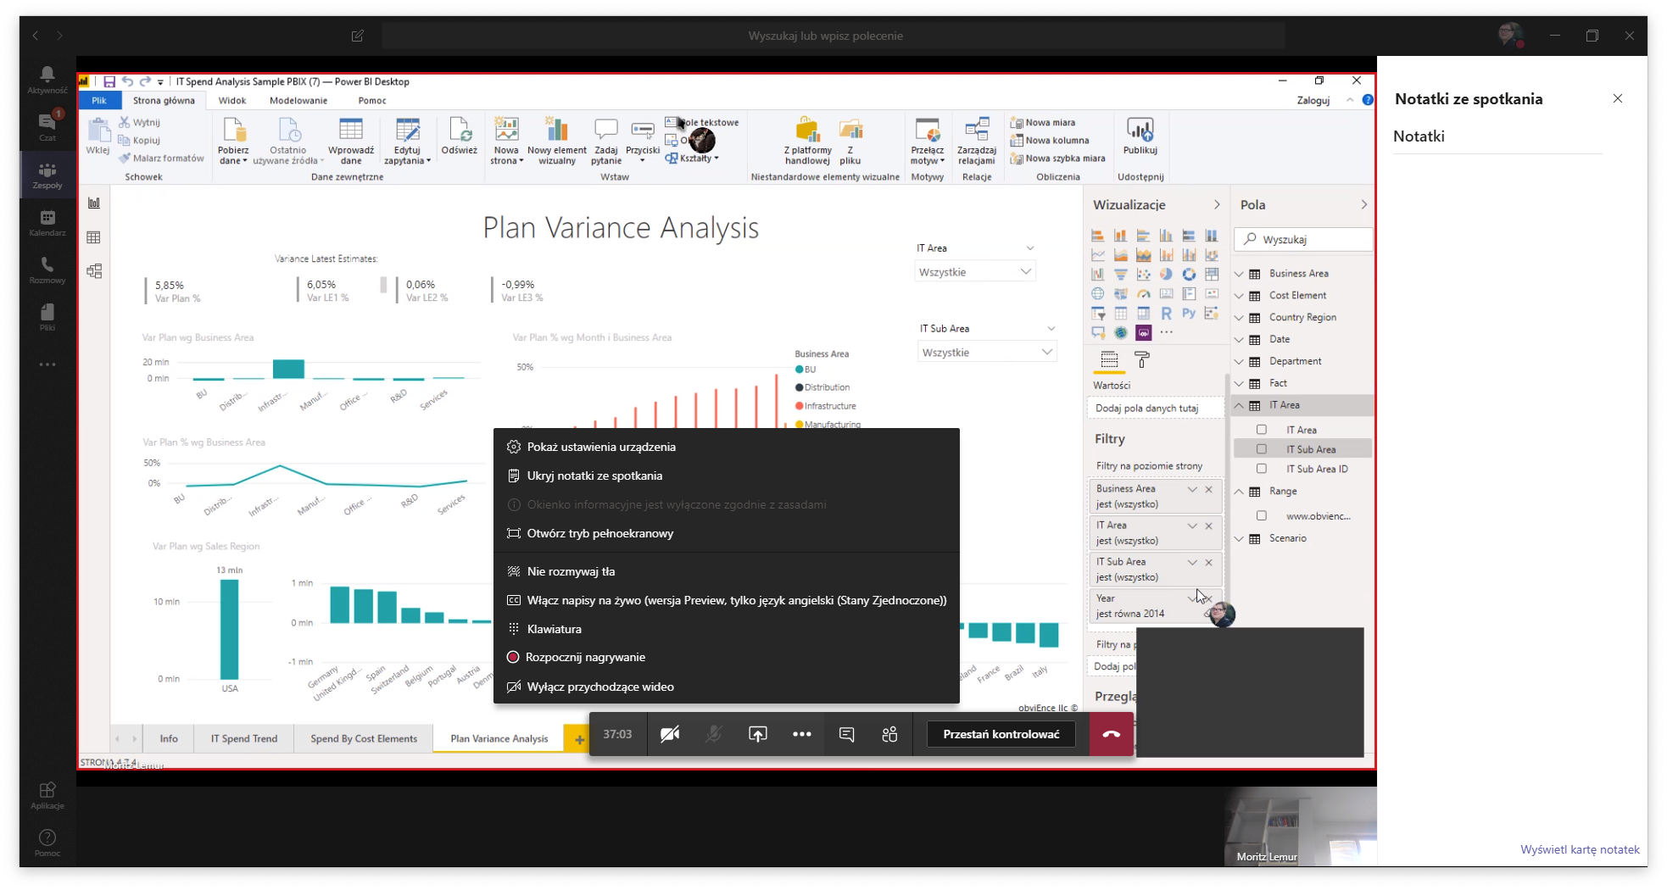The height and width of the screenshot is (890, 1667).
Task: Close meeting notes panel
Action: [x=1618, y=98]
